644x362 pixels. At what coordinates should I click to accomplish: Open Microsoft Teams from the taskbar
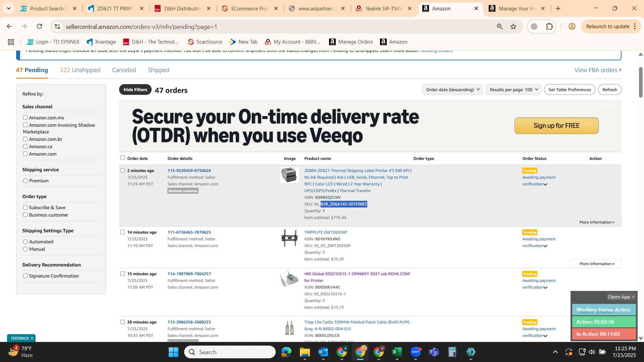click(434, 352)
